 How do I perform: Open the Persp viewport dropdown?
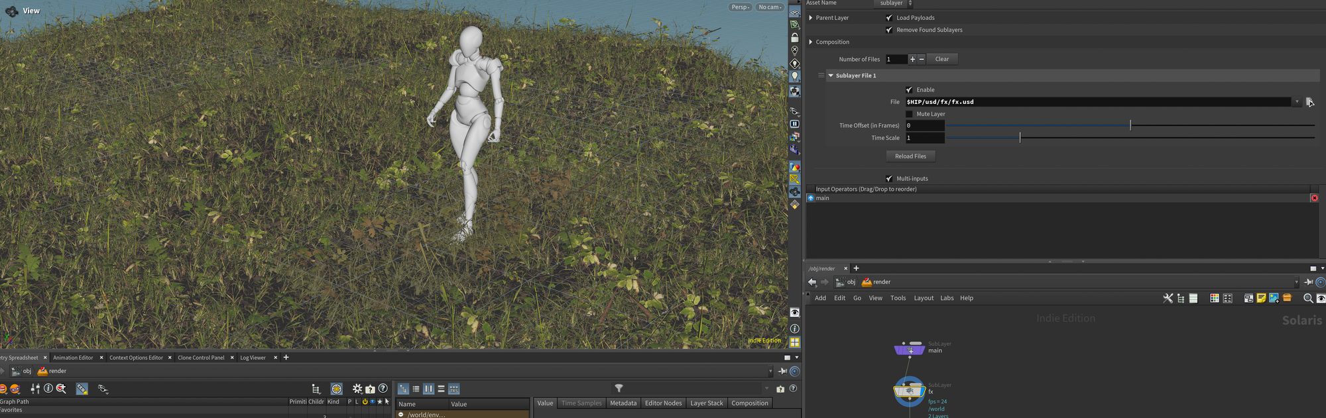(x=740, y=7)
